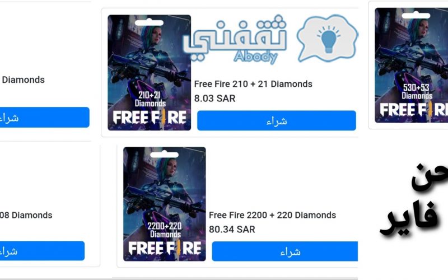This screenshot has width=448, height=280.
Task: Open the 210+21 Diamonds Free Fire card image
Action: (149, 73)
